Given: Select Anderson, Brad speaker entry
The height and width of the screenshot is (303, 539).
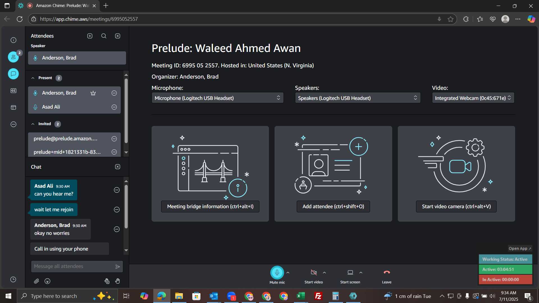Looking at the screenshot, I should point(77,58).
